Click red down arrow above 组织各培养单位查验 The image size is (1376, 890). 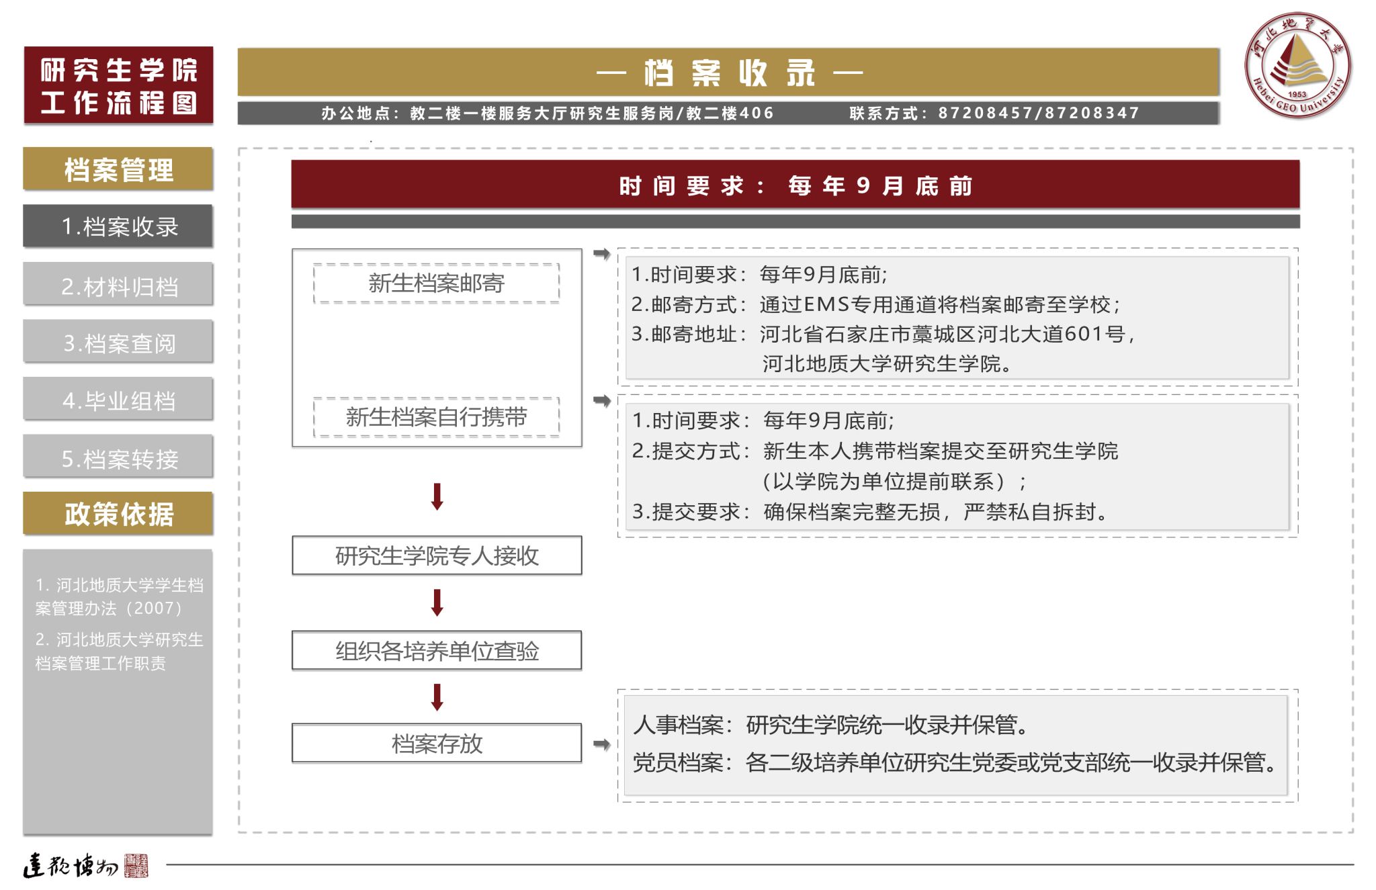(437, 603)
